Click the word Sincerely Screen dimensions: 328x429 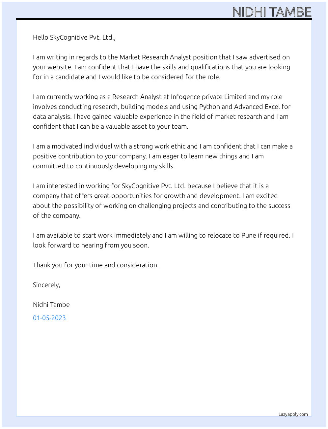46,285
